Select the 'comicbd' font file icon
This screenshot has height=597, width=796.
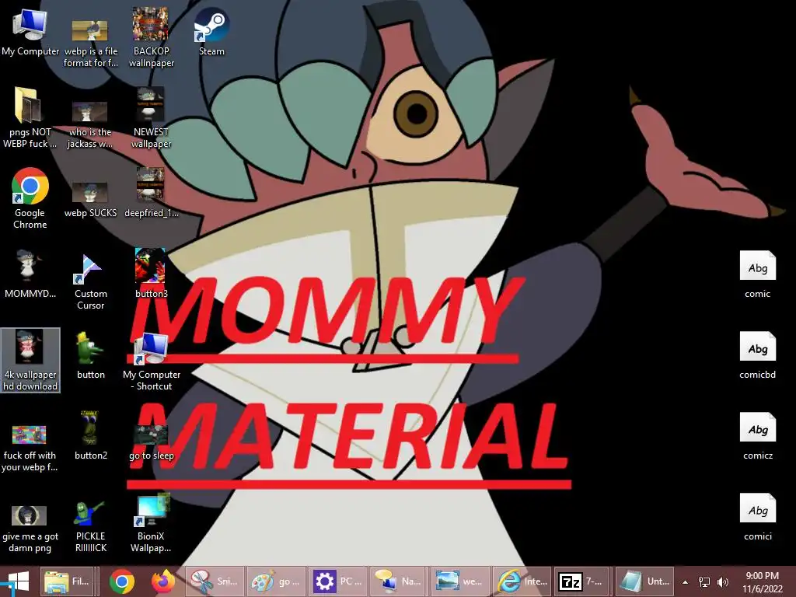757,354
